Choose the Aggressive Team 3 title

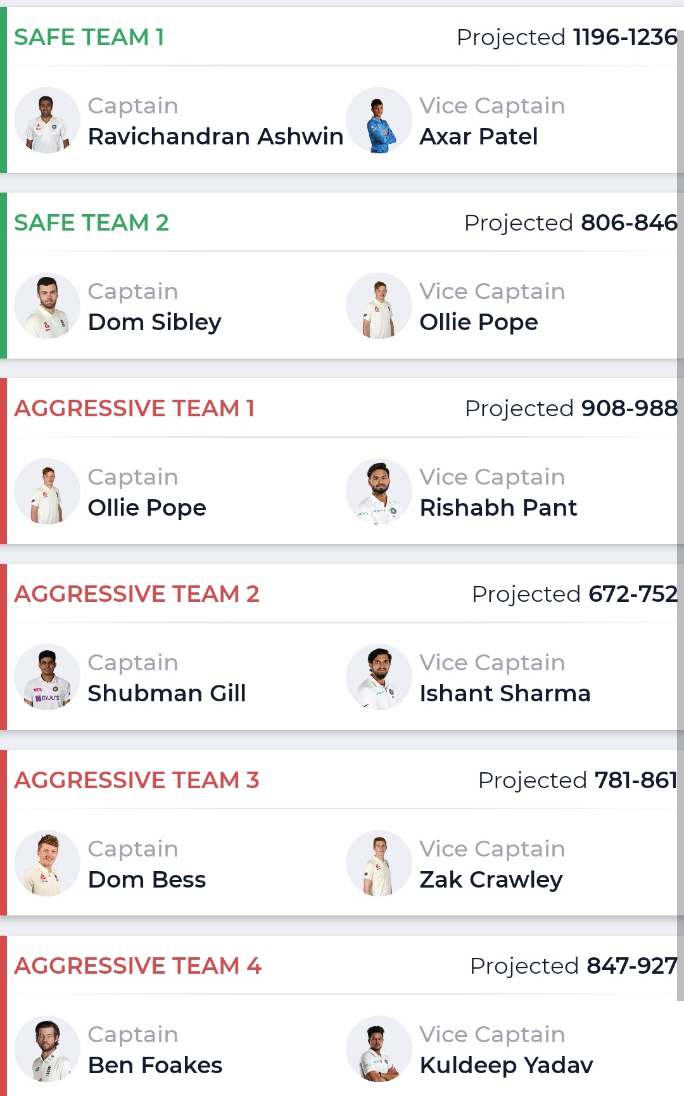[x=137, y=781]
